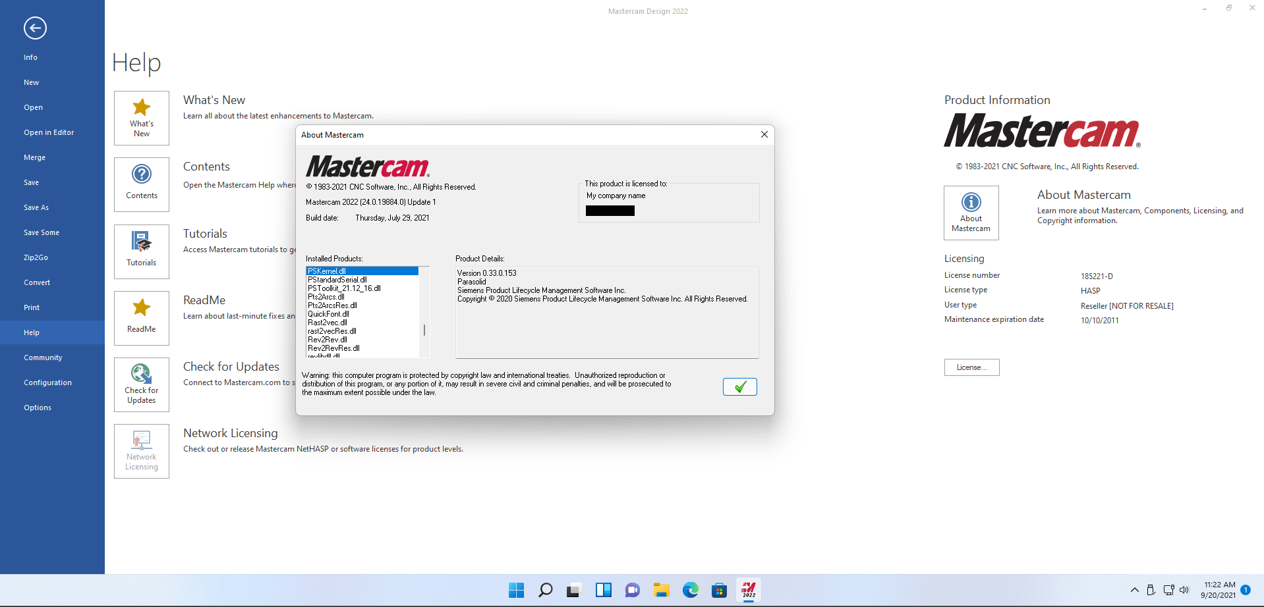Open Configuration in the sidebar

pyautogui.click(x=52, y=383)
